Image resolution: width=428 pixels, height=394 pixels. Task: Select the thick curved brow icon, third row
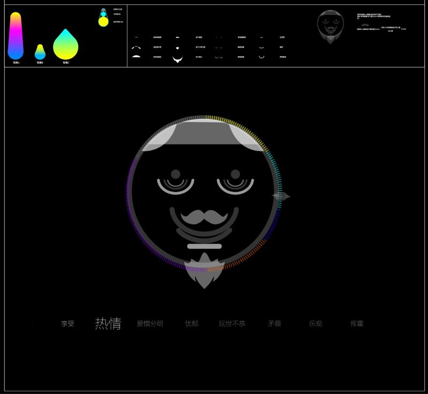(x=136, y=57)
